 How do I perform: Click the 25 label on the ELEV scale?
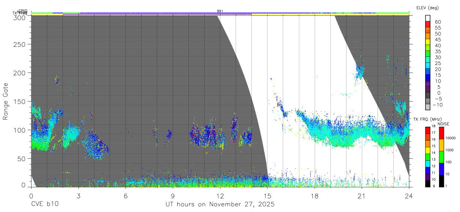438,64
